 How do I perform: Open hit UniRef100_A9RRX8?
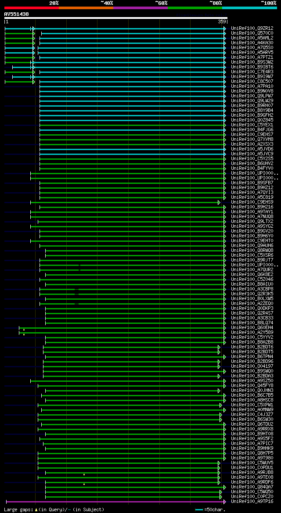(252, 429)
